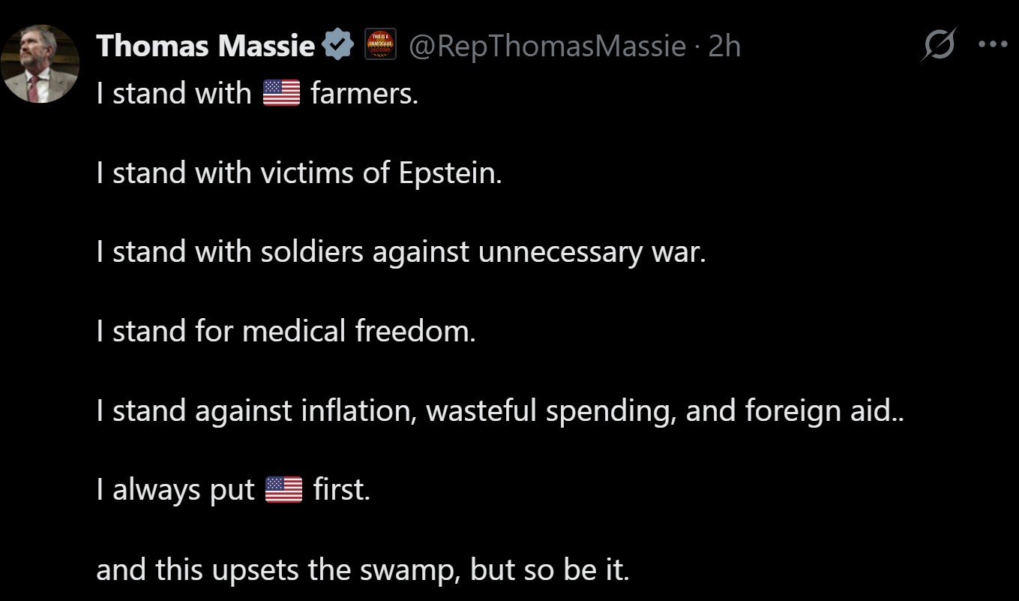This screenshot has width=1019, height=601.
Task: Click the US flag emoji before "first"
Action: (284, 490)
